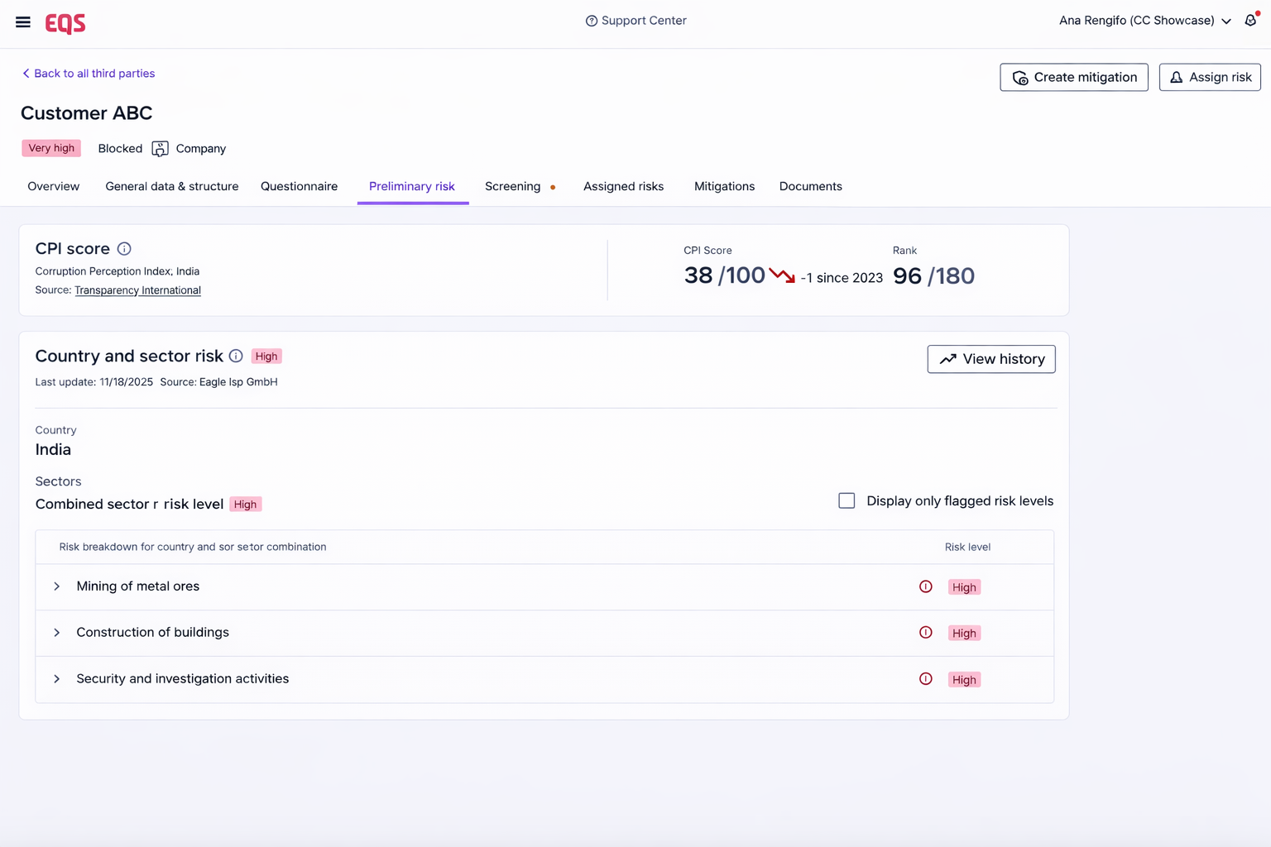Expand Security and investigation activities row
This screenshot has width=1271, height=847.
57,679
